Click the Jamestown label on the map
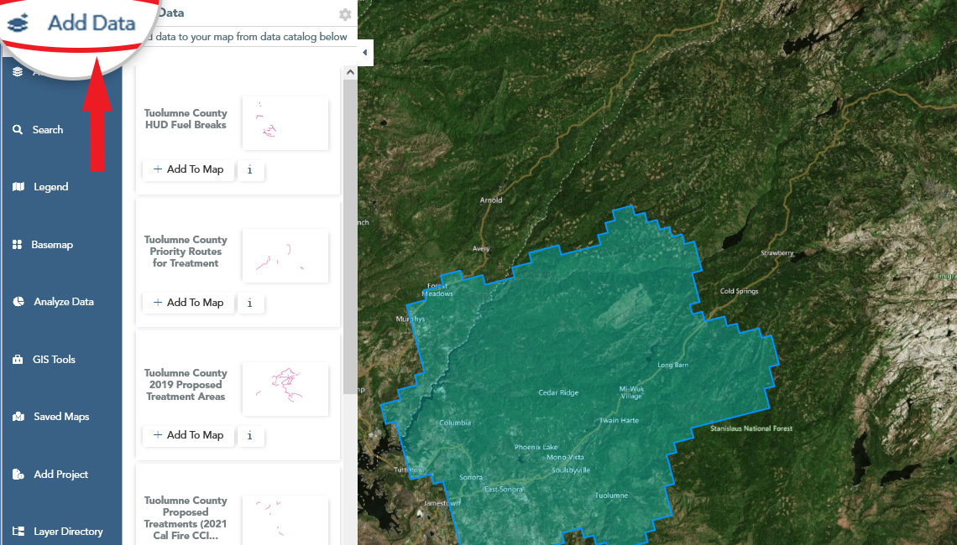Viewport: 957px width, 545px height. tap(442, 504)
